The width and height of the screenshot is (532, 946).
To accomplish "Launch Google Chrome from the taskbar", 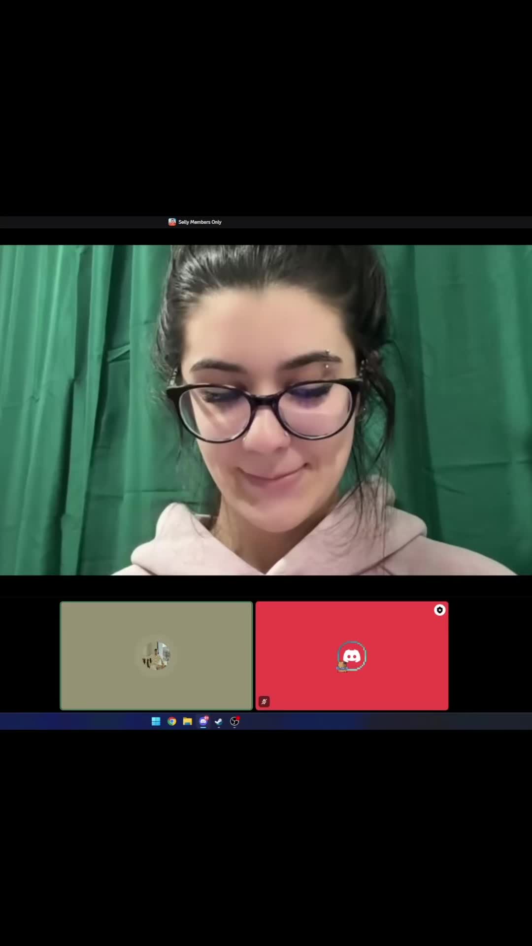I will point(172,721).
